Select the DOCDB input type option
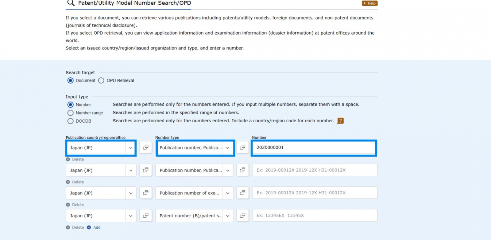 pos(71,121)
